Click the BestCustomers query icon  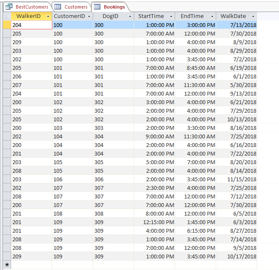9,7
